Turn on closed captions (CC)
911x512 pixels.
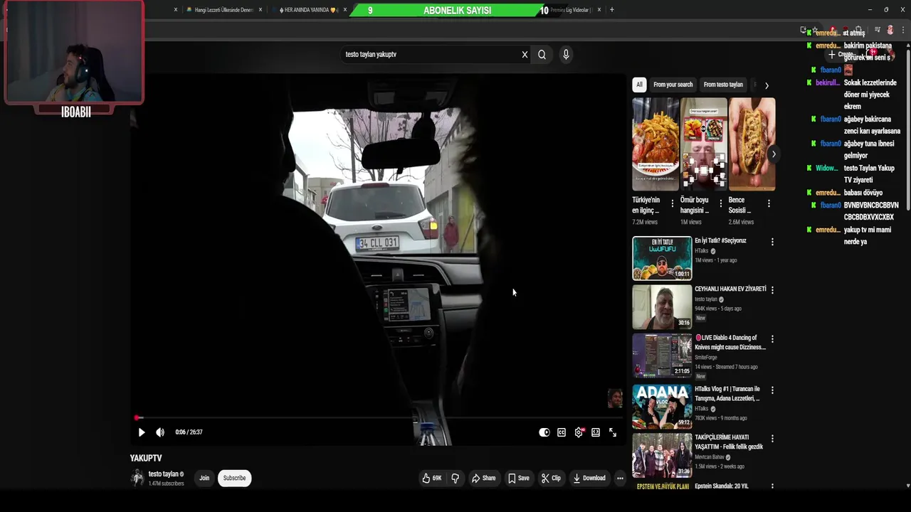click(x=562, y=432)
